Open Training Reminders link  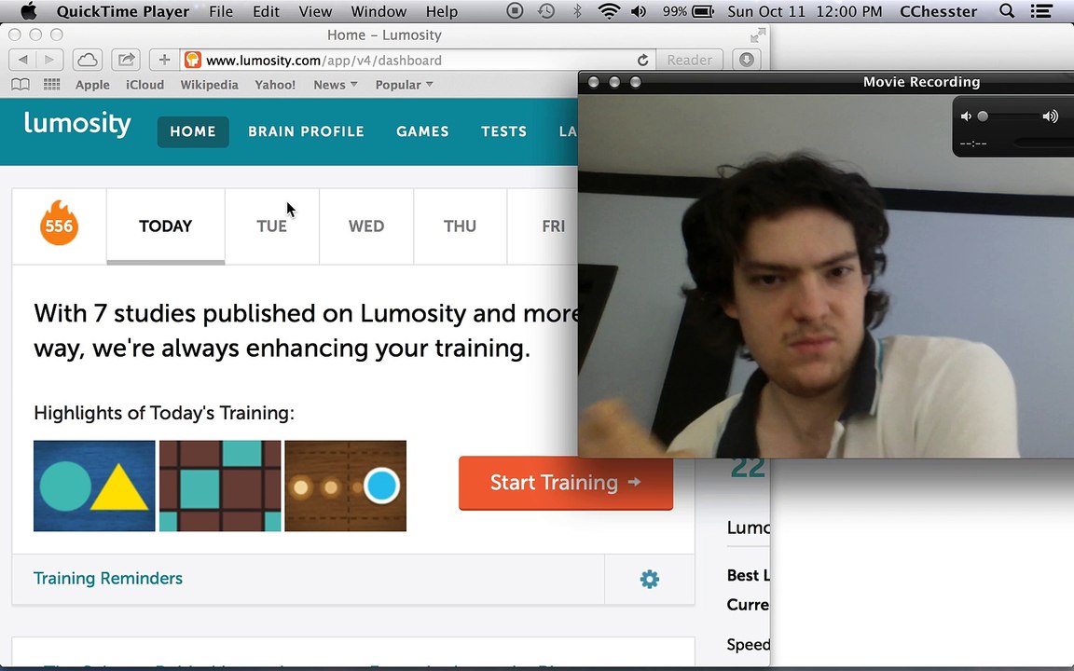108,578
